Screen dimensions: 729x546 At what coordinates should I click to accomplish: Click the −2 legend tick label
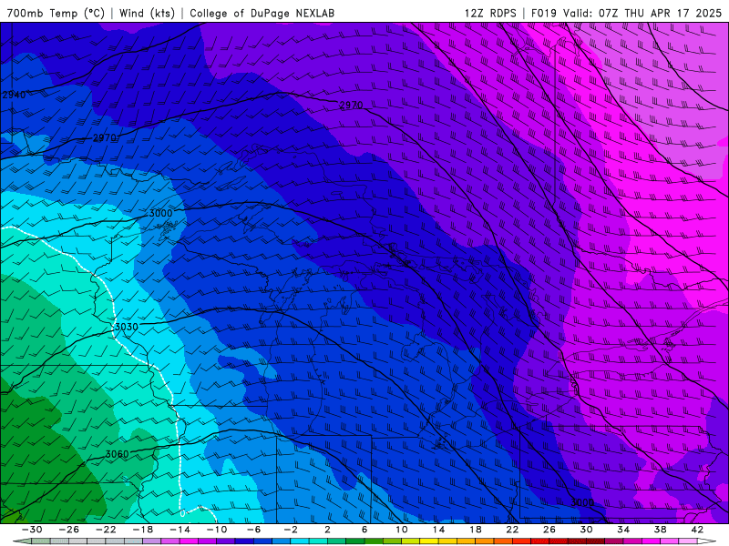(x=291, y=530)
